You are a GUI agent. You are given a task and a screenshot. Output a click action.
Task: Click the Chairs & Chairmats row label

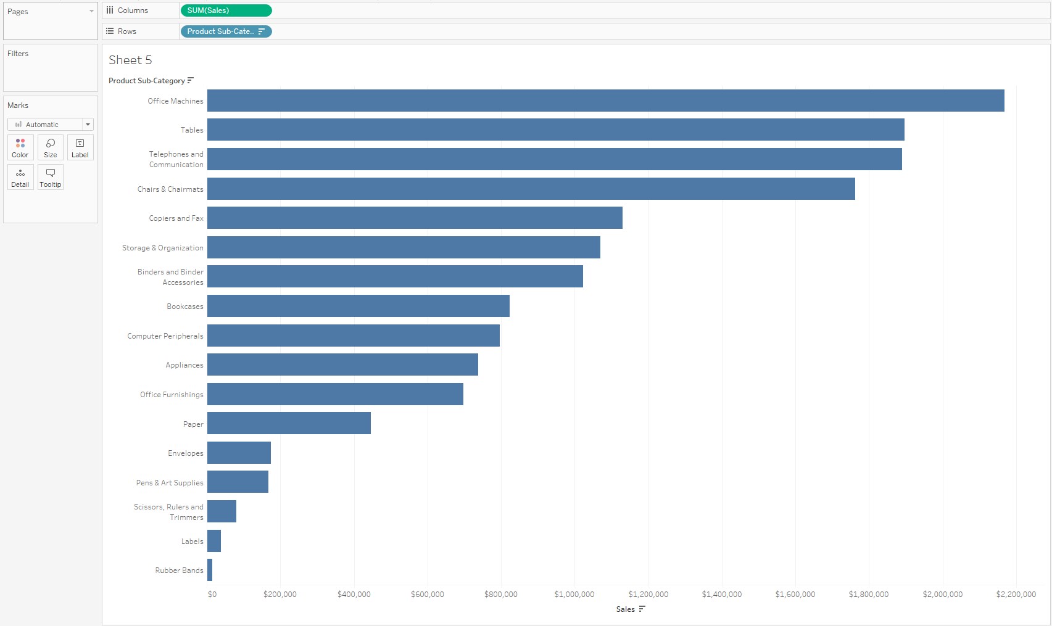[170, 189]
